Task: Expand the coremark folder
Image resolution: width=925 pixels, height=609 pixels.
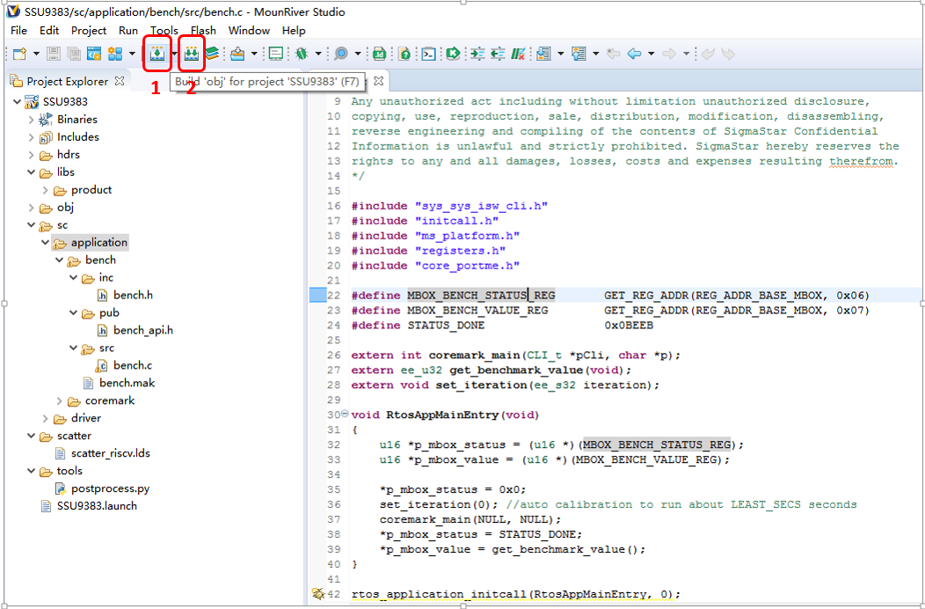Action: 60,401
